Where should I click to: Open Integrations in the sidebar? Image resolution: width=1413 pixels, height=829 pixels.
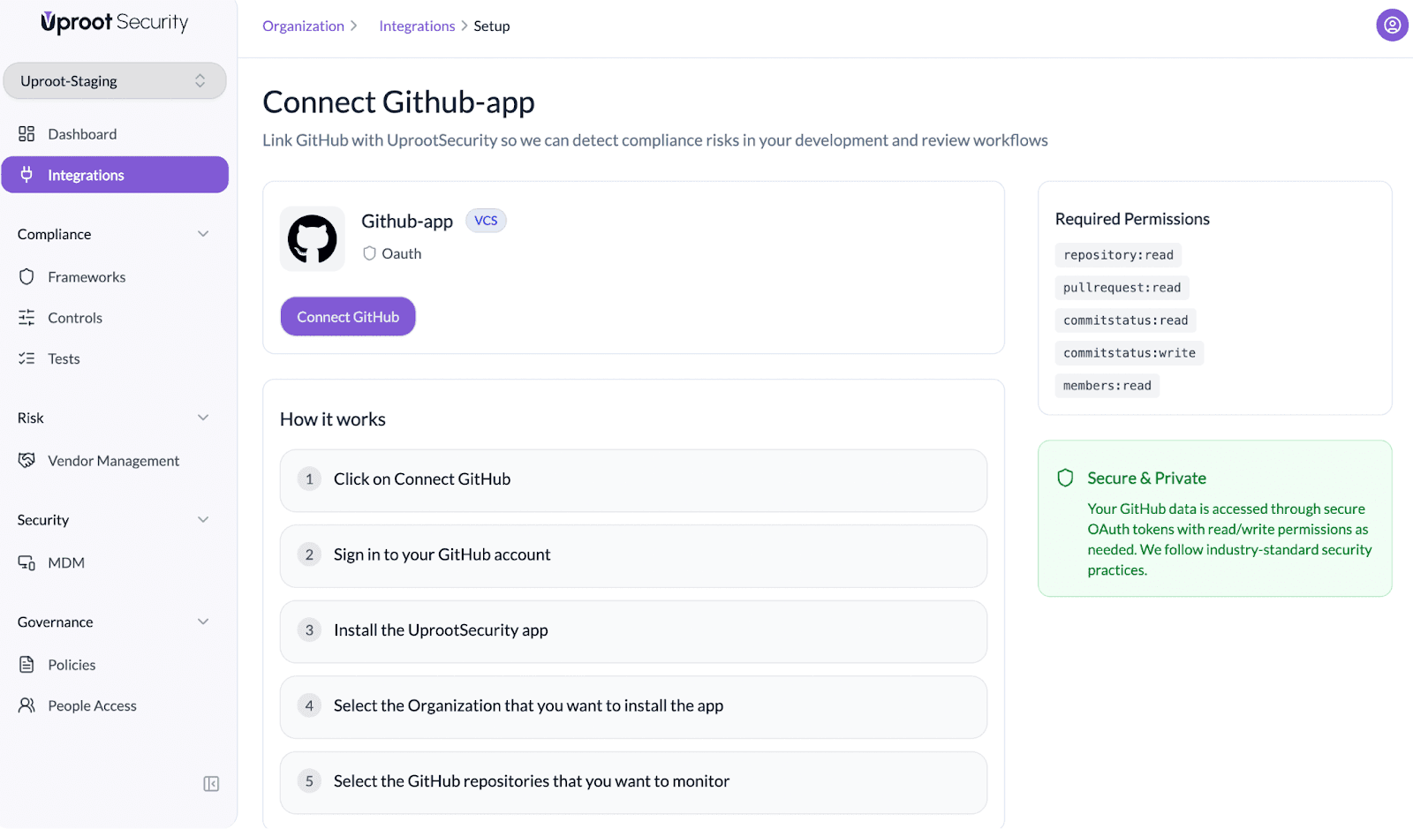click(115, 175)
